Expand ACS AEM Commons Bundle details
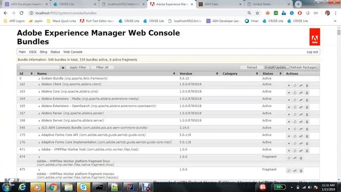 [x=39, y=128]
